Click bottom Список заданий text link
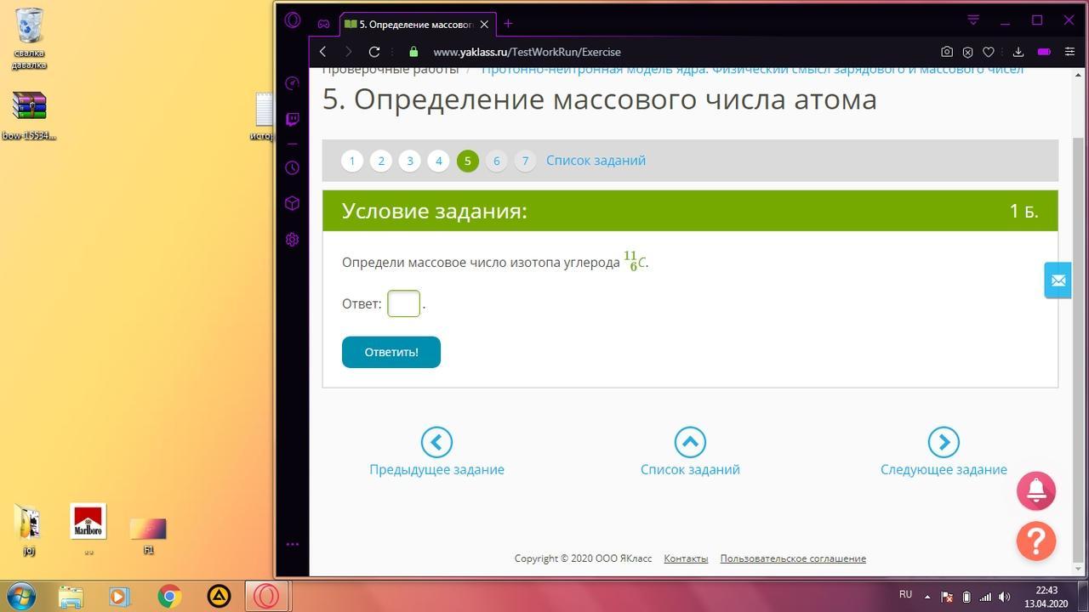This screenshot has height=612, width=1089. (x=690, y=469)
